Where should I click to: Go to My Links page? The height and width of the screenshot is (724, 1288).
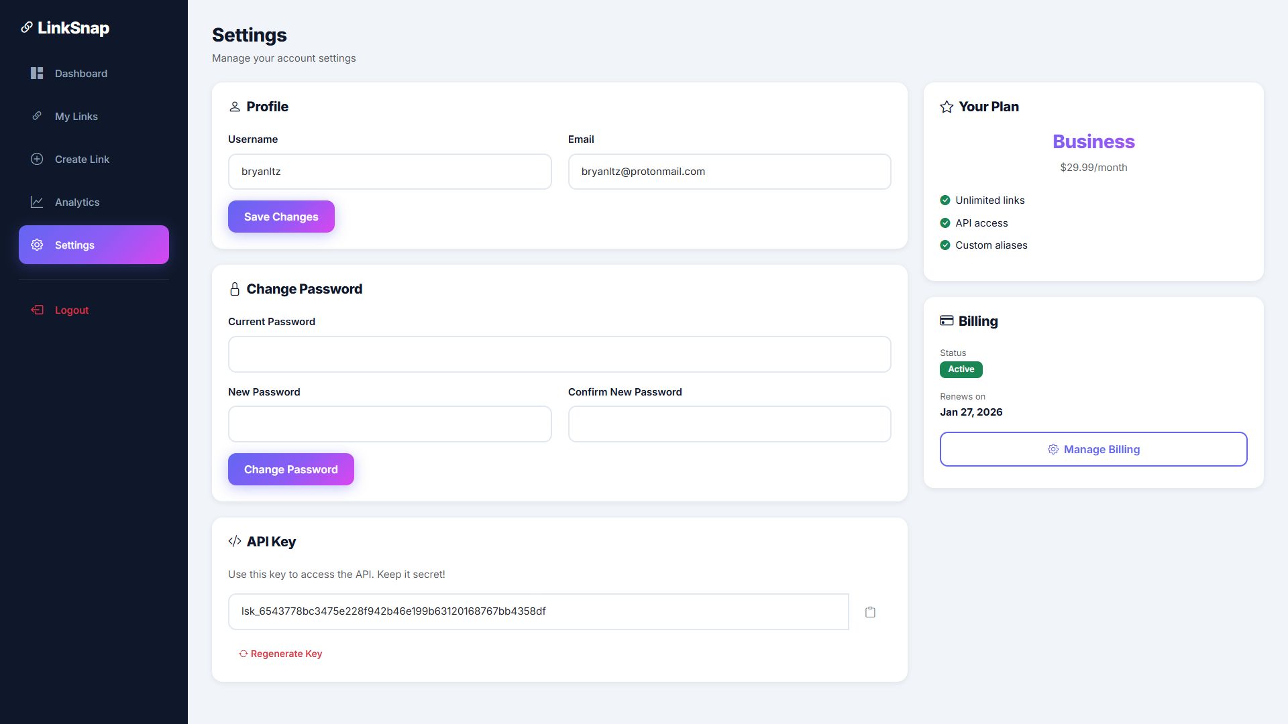coord(76,116)
